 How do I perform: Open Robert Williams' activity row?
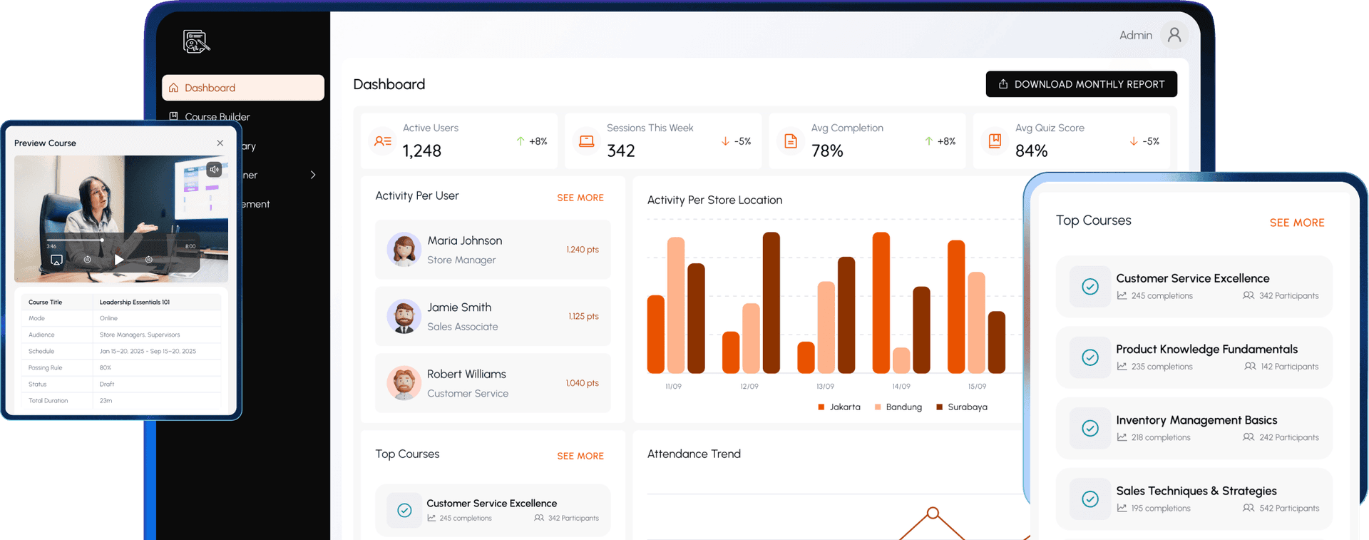click(493, 383)
